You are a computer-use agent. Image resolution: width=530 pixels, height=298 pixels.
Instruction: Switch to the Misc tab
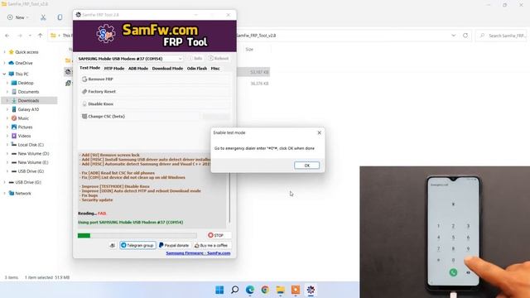pos(215,68)
